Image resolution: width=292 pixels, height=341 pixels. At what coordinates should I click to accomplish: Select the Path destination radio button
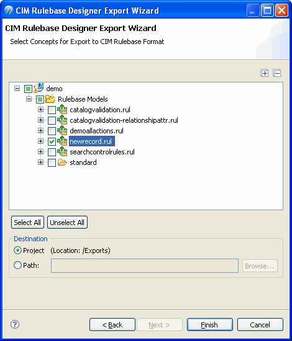pos(17,265)
